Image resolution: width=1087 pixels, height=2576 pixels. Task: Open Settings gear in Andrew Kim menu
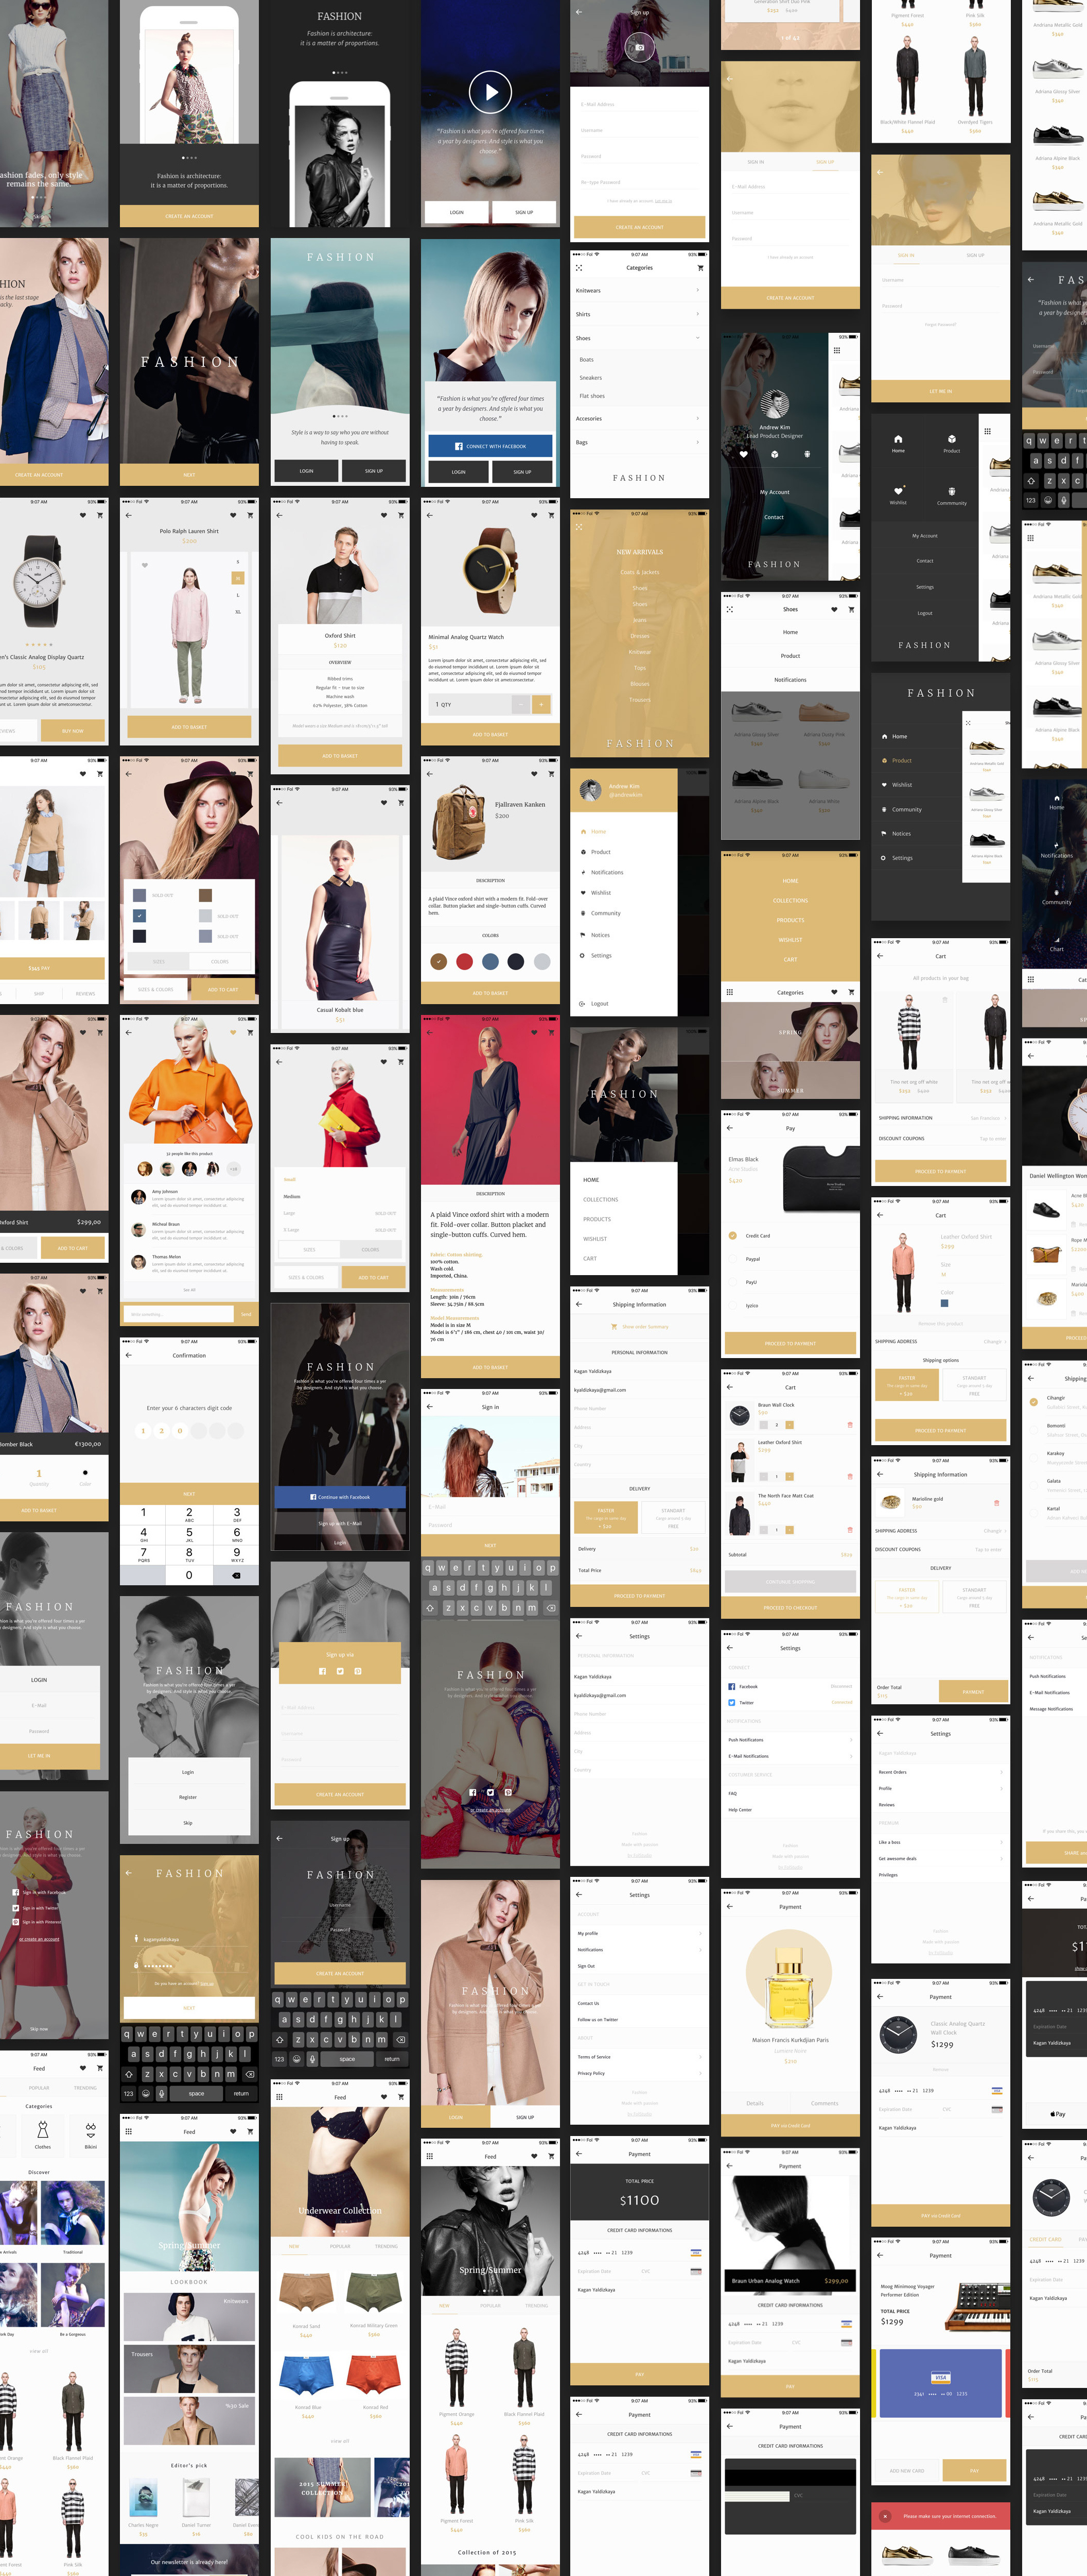click(x=583, y=955)
